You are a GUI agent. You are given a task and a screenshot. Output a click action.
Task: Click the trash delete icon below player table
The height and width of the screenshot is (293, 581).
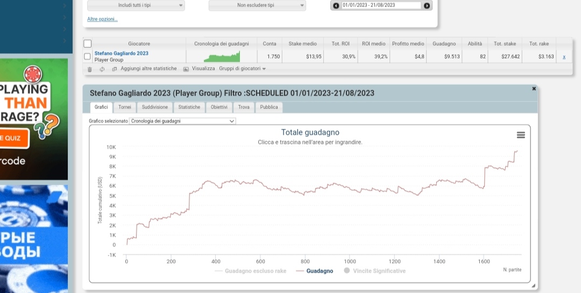click(90, 69)
